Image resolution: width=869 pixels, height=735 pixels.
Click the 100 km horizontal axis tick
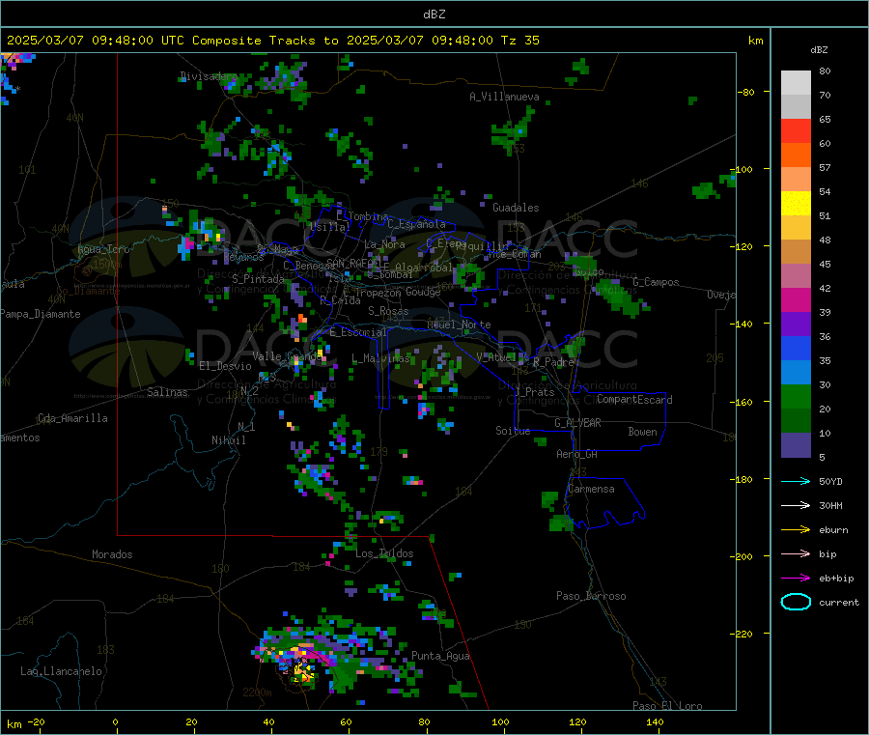tap(500, 721)
